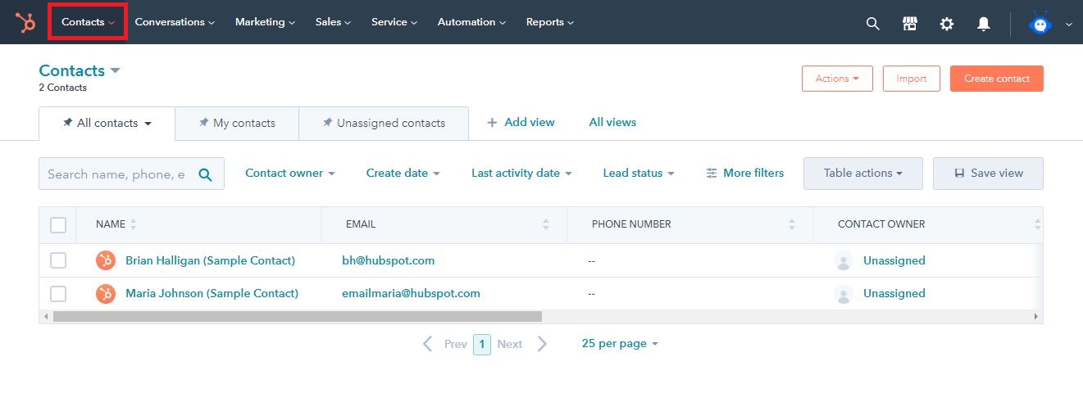
Task: Click the owner avatar in Maria Johnson row
Action: click(x=844, y=294)
